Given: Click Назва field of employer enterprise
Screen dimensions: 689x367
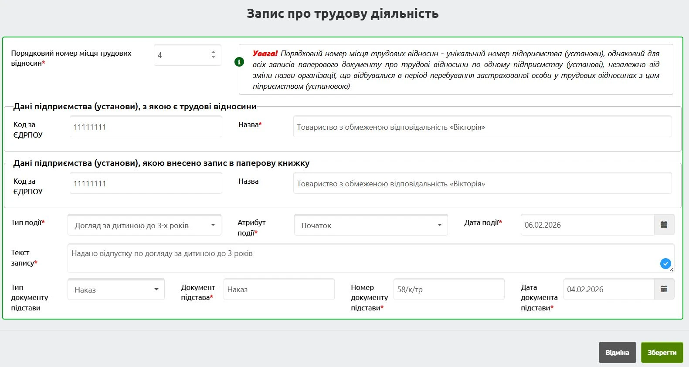Looking at the screenshot, I should coord(482,127).
